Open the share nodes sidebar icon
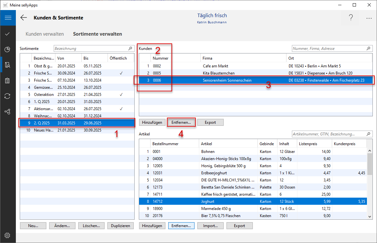377x243 pixels. pyautogui.click(x=8, y=111)
